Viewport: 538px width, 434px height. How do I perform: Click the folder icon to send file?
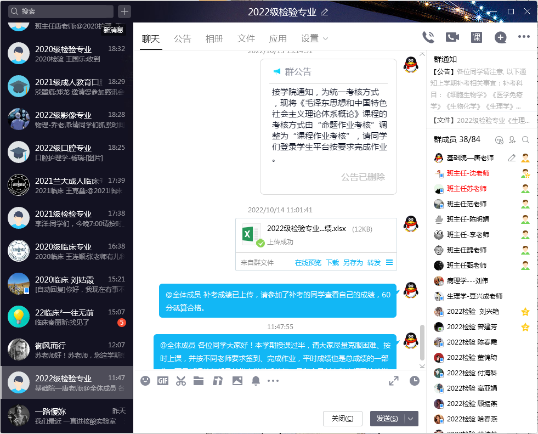pyautogui.click(x=199, y=380)
